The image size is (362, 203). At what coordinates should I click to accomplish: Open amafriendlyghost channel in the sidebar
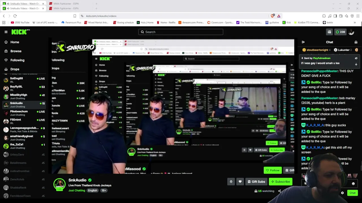pos(24,138)
